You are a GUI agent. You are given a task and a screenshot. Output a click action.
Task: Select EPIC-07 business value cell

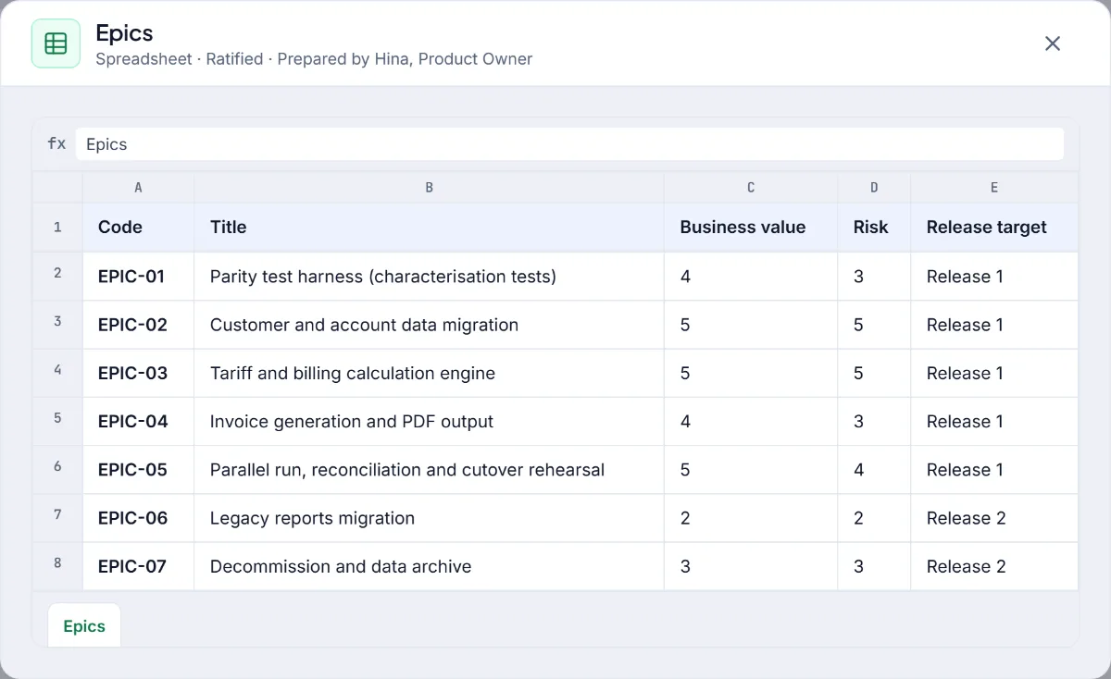pyautogui.click(x=751, y=565)
